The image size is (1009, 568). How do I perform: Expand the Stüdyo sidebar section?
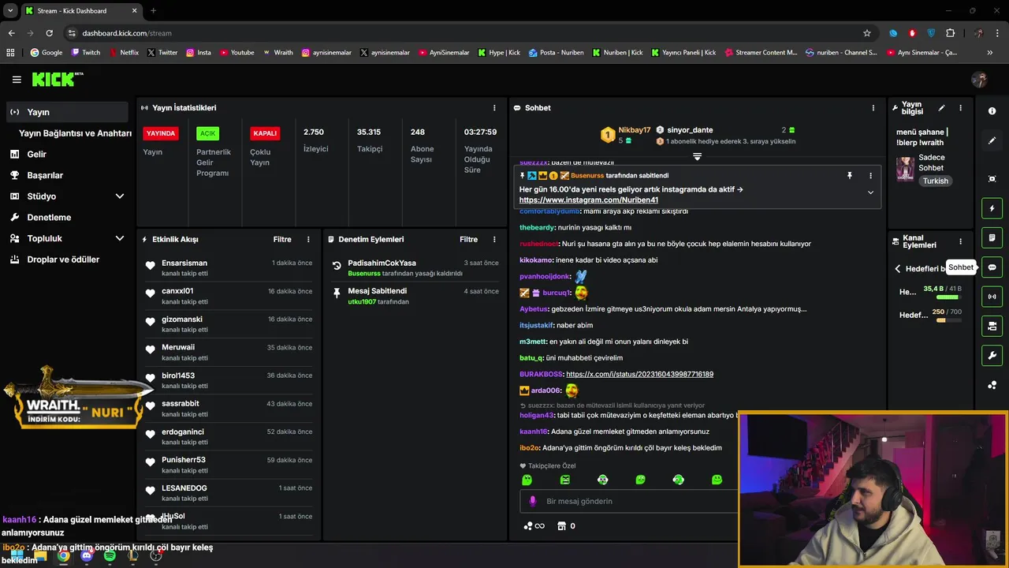(120, 196)
